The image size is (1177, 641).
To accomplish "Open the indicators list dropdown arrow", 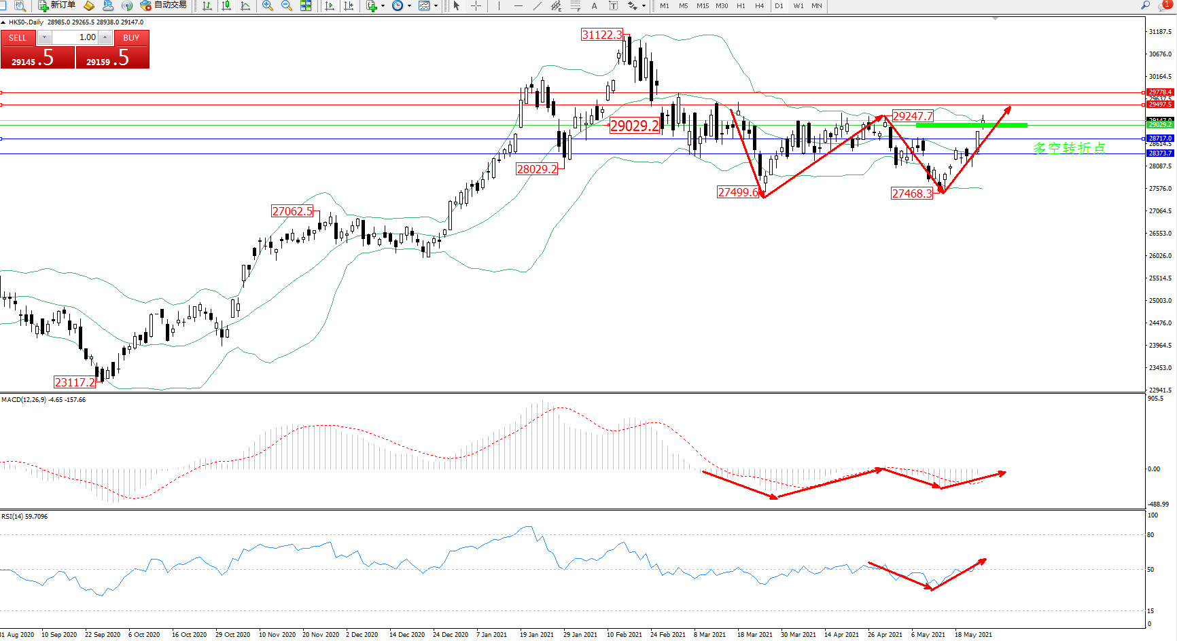I will pos(383,5).
